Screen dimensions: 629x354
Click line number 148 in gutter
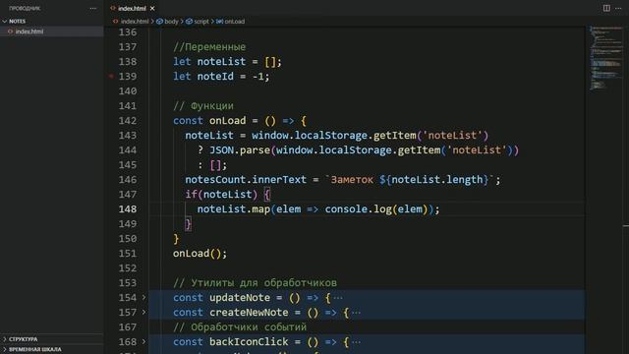click(x=128, y=209)
